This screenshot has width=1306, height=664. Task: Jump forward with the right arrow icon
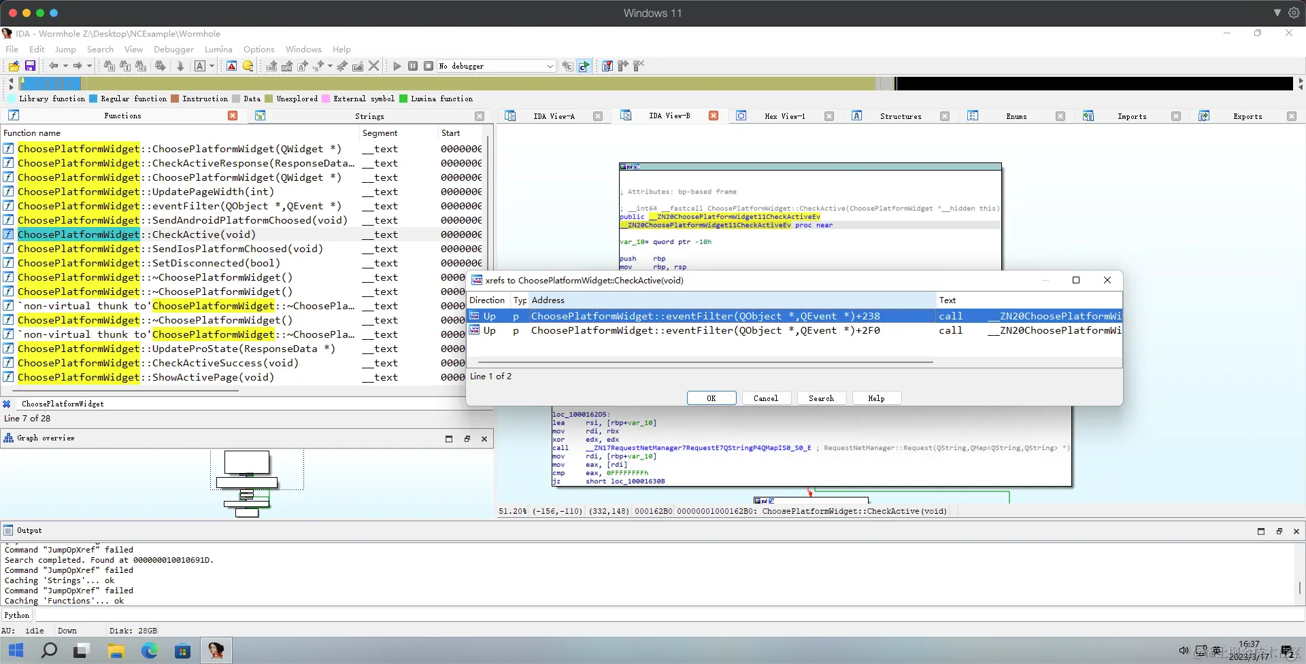78,66
